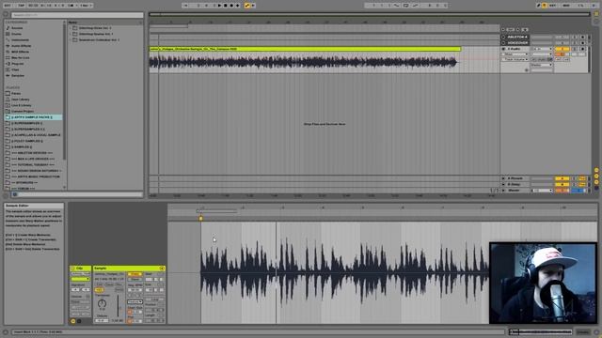This screenshot has height=338, width=602.
Task: Click the browser search field
Action: click(77, 15)
